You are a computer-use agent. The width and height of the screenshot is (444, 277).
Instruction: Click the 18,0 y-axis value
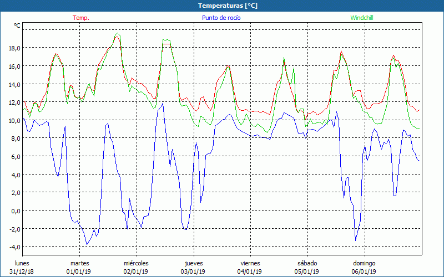point(14,48)
